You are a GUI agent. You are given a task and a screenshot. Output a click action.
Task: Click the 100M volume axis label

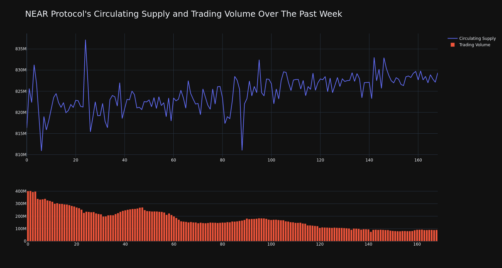click(x=21, y=229)
